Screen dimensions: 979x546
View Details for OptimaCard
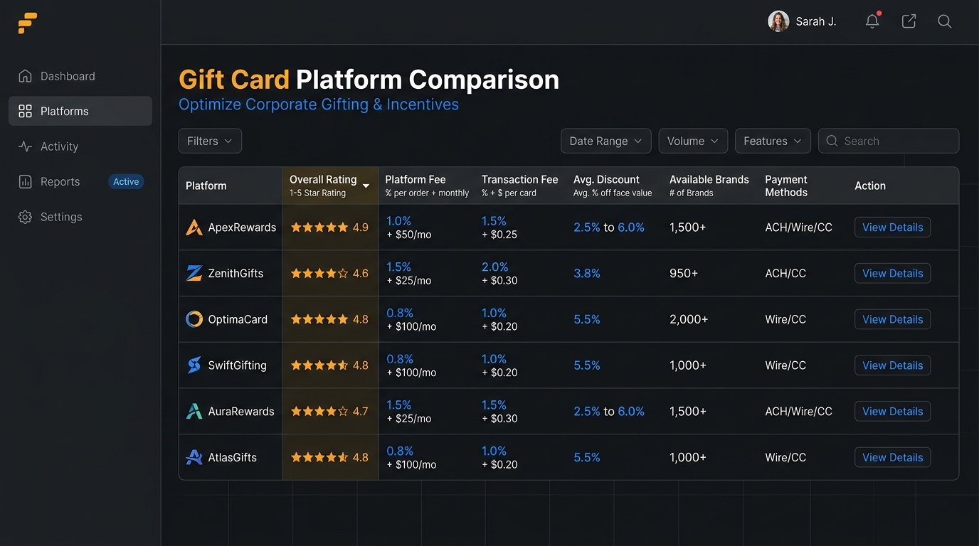(892, 319)
